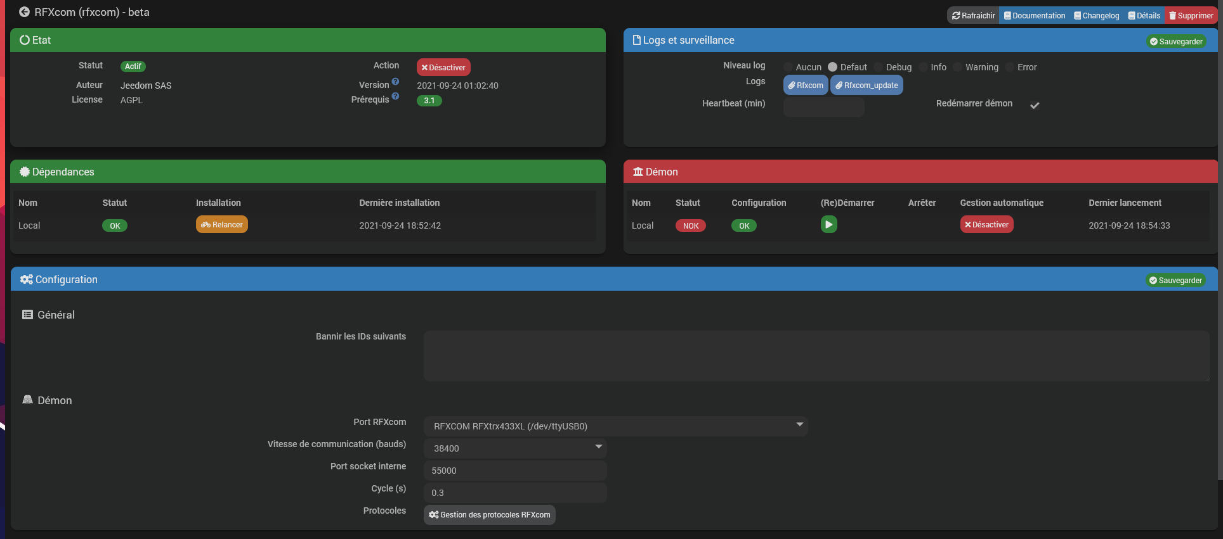Click Désactiver under Gestion automatique
This screenshot has width=1223, height=539.
tap(987, 225)
